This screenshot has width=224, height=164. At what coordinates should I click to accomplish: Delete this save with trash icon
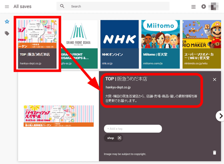(214, 152)
